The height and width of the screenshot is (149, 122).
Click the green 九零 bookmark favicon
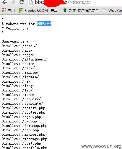click(x=65, y=10)
